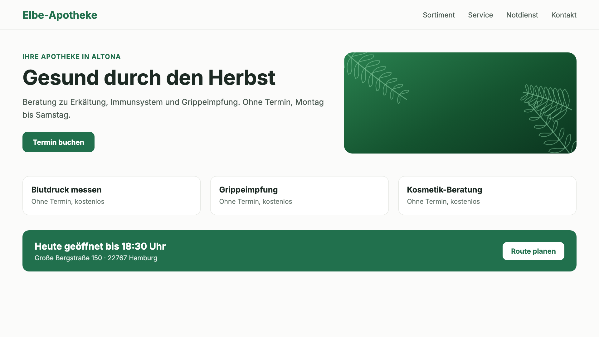Click the Beratung zu Erkältung description paragraph
Screen dimensions: 599x337
(173, 108)
